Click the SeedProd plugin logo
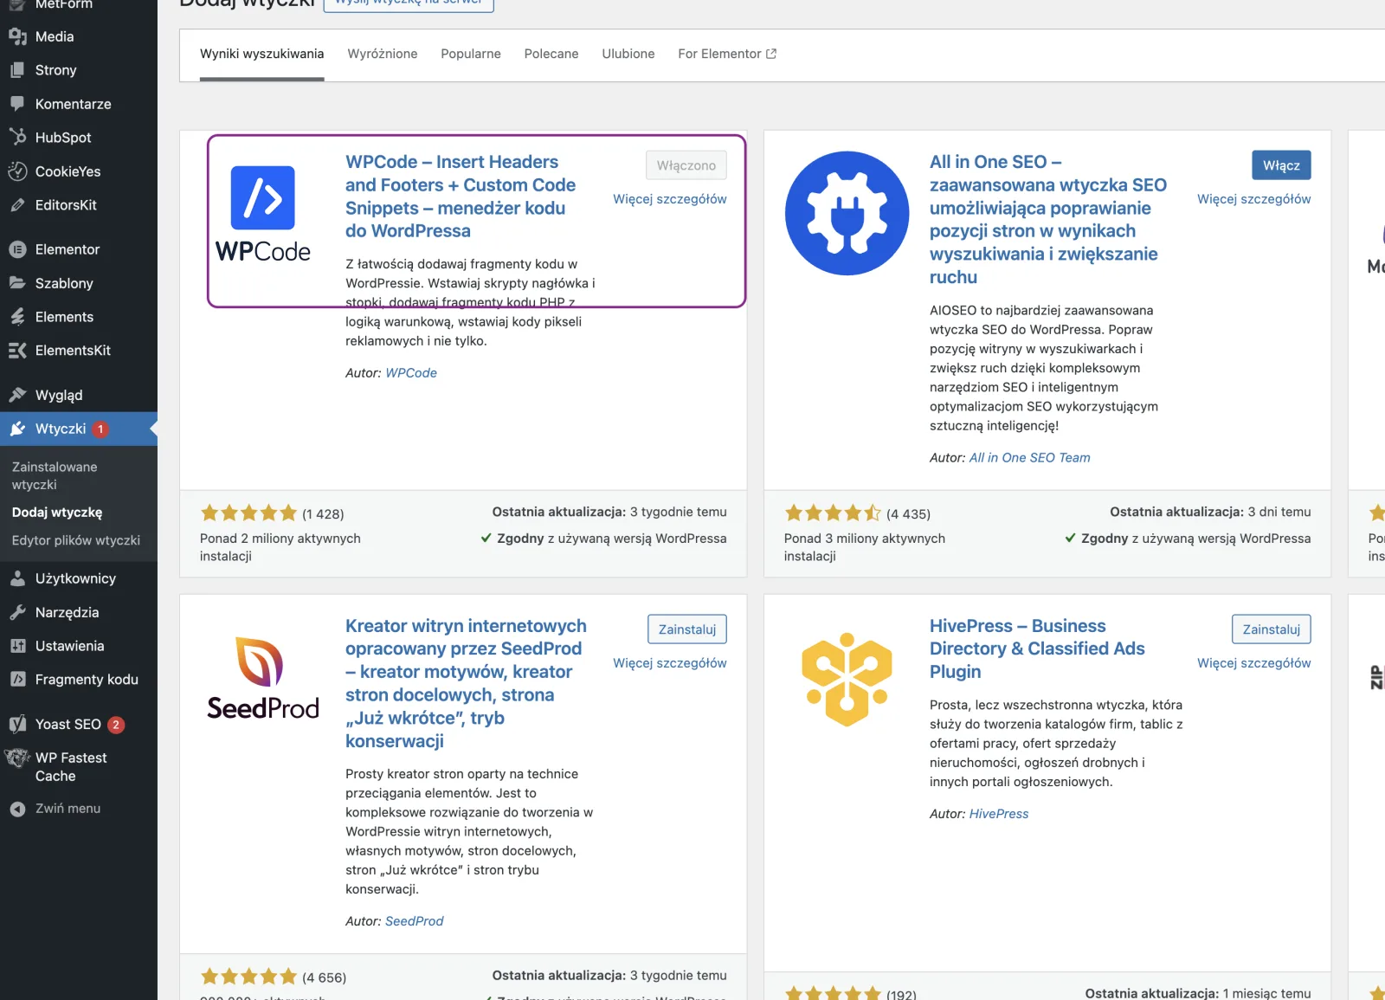This screenshot has height=1000, width=1385. click(262, 678)
